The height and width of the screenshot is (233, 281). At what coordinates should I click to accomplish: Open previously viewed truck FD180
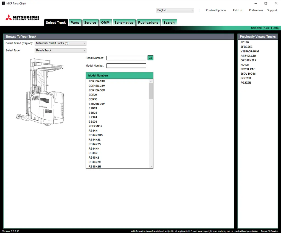245,42
